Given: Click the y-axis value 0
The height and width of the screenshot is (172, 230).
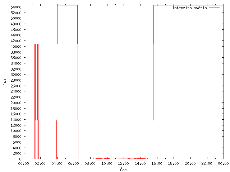Looking at the screenshot, I should (x=20, y=159).
